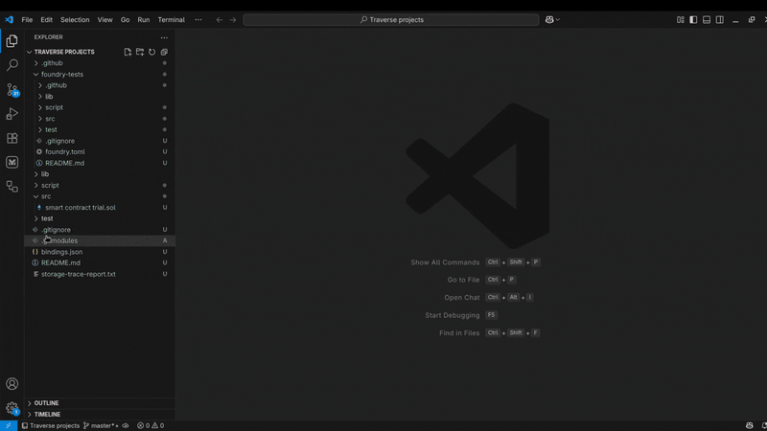Viewport: 767px width, 431px height.
Task: Click the New File icon in explorer header
Action: (128, 52)
